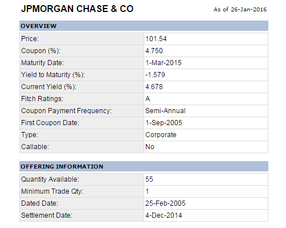Click the Coupon (%) value 4.750
Screen dimensions: 286x228
154,51
